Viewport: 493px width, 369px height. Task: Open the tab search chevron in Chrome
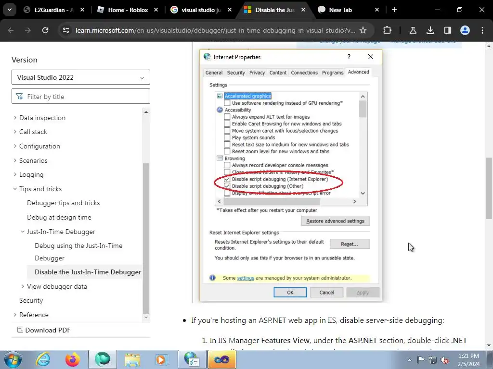tap(10, 10)
